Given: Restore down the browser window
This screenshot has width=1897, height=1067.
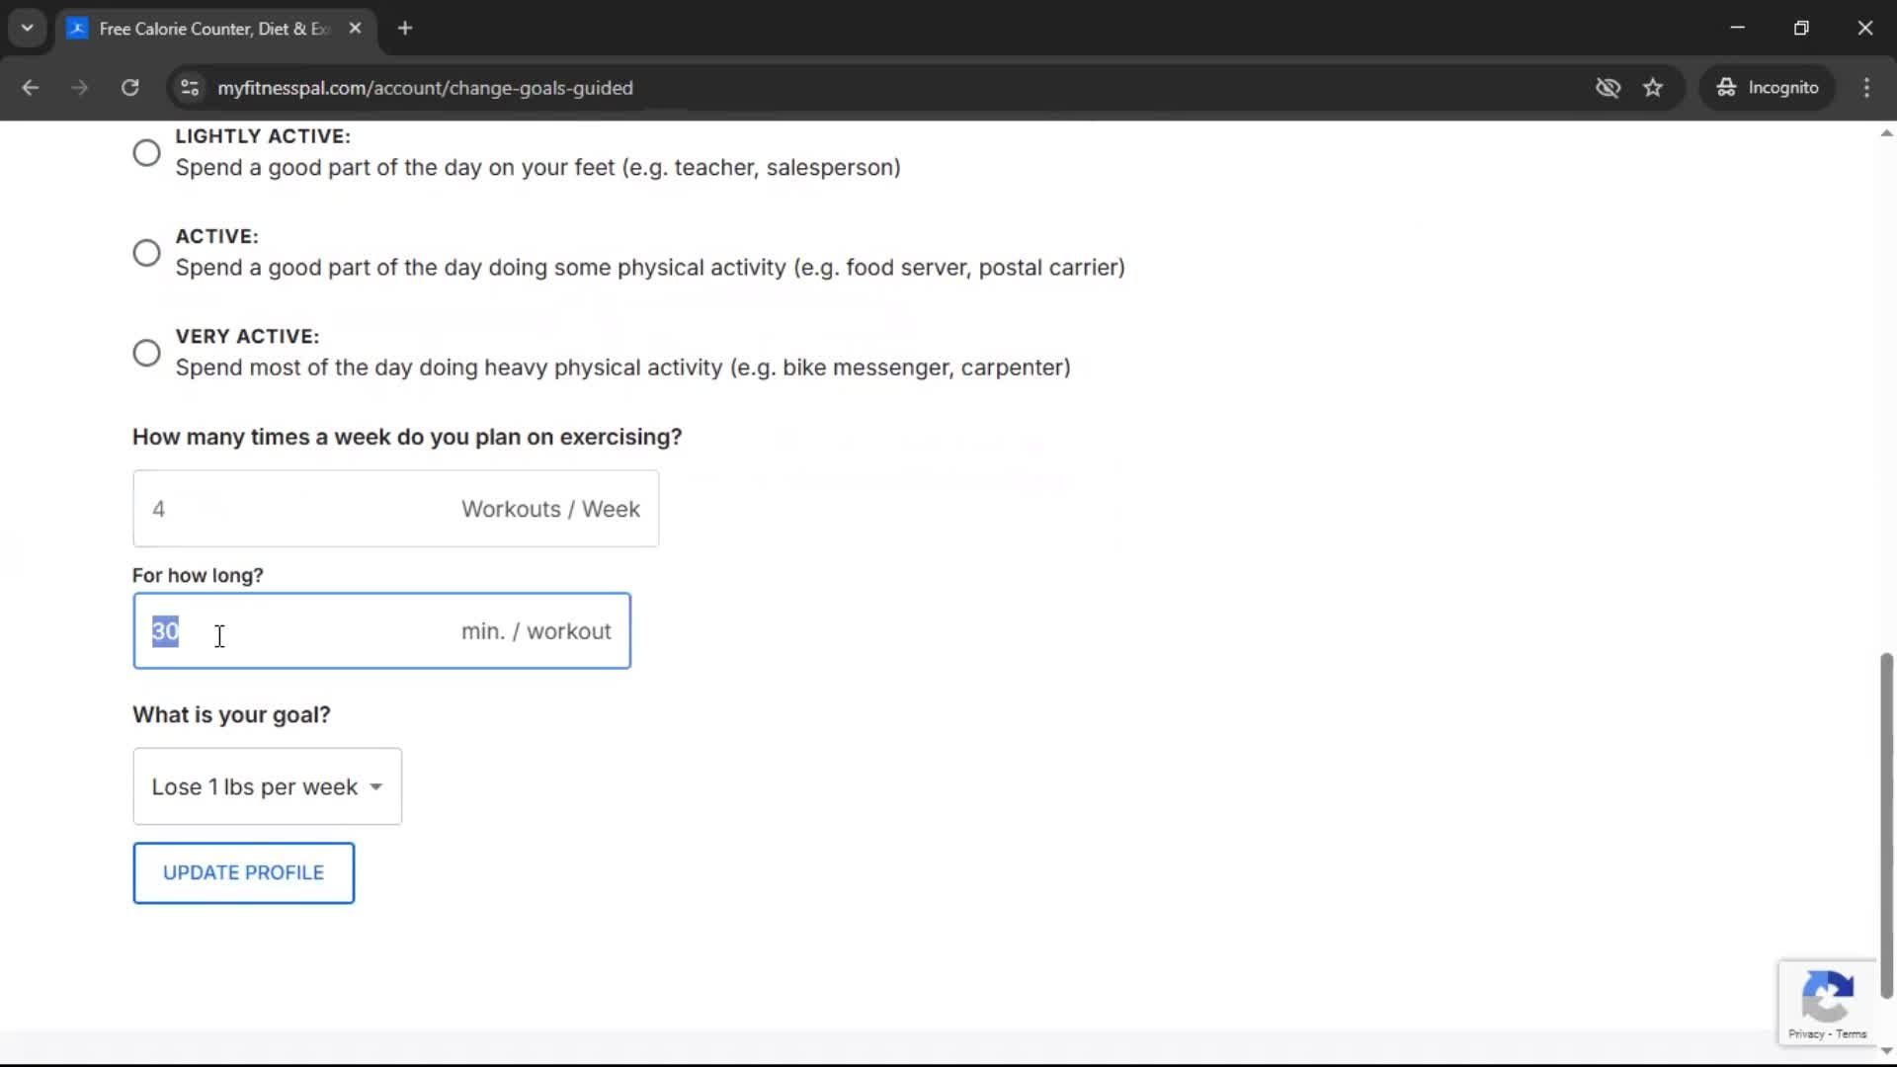Looking at the screenshot, I should coord(1801,29).
